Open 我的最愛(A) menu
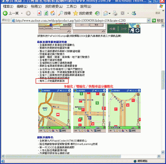The image size is (166, 164). pos(54,6)
